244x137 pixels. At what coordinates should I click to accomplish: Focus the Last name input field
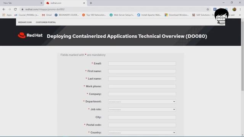point(142,79)
